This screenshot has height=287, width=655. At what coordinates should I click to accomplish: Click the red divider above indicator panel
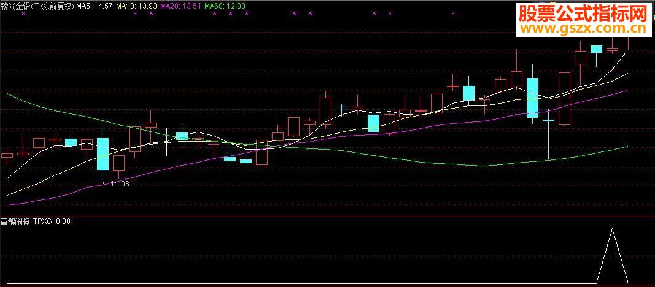coord(328,216)
